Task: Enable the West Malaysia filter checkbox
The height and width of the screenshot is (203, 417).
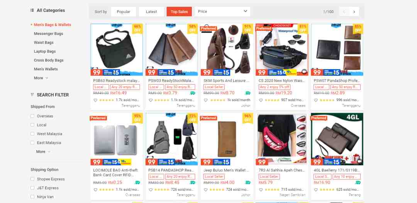Action: [32, 134]
